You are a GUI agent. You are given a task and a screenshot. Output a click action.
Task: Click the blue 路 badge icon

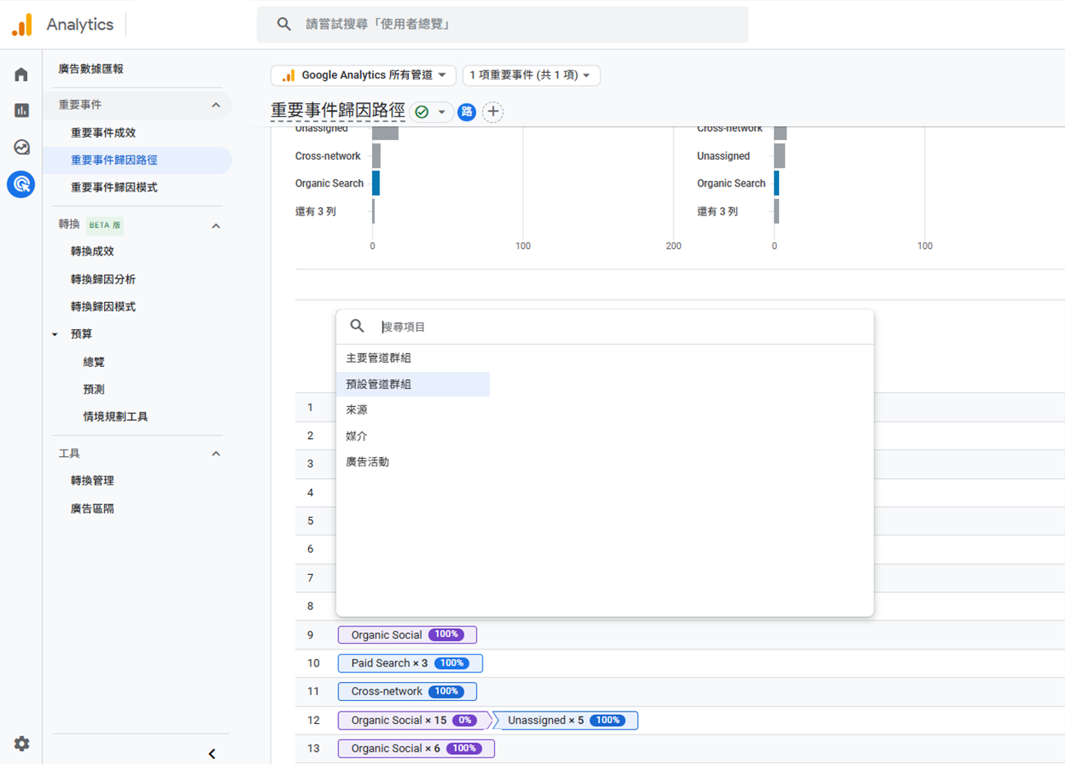pos(467,112)
